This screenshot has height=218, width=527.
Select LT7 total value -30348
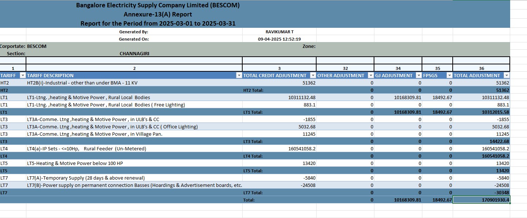[x=481, y=192]
